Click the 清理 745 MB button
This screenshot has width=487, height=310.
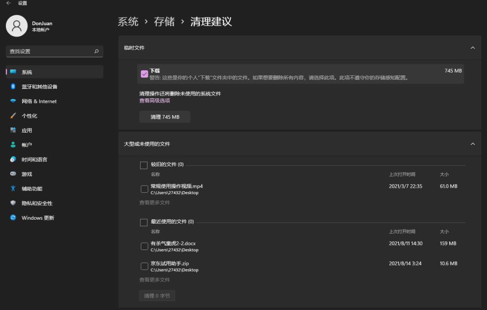[165, 117]
